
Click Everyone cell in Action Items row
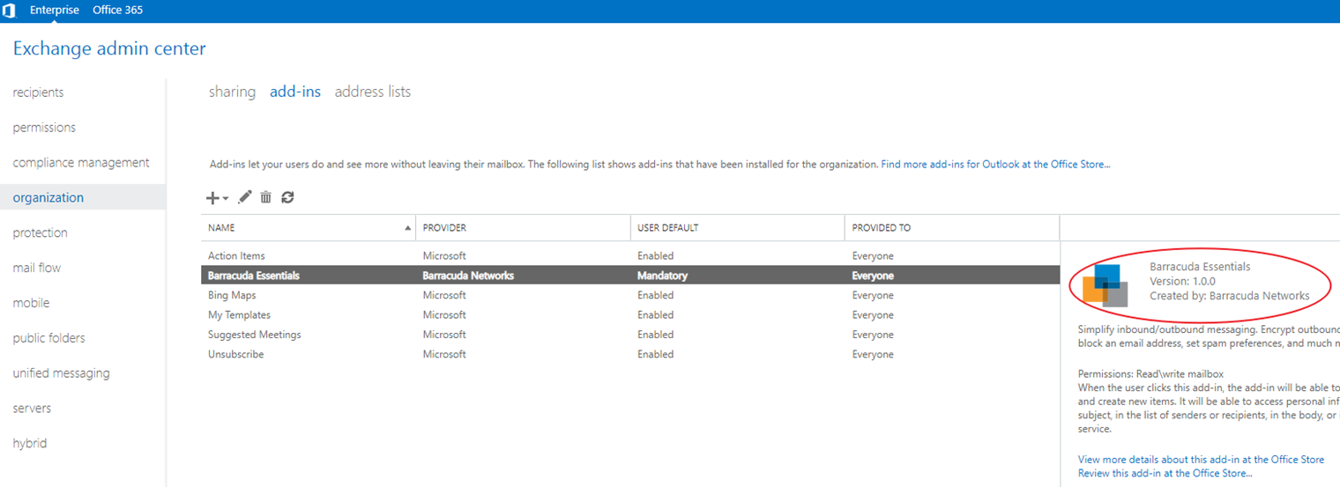coord(873,256)
